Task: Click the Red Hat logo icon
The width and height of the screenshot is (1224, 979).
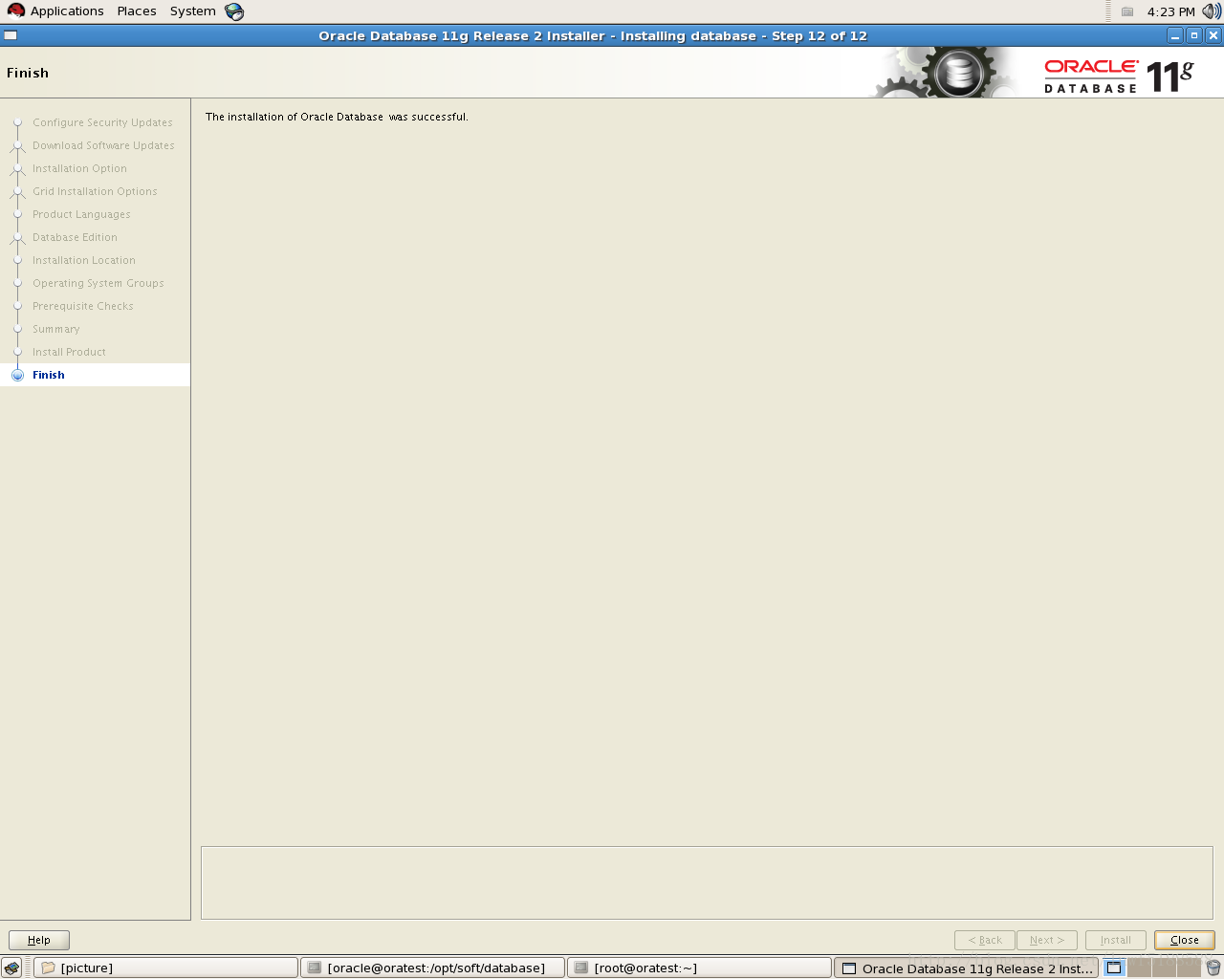Action: 15,11
